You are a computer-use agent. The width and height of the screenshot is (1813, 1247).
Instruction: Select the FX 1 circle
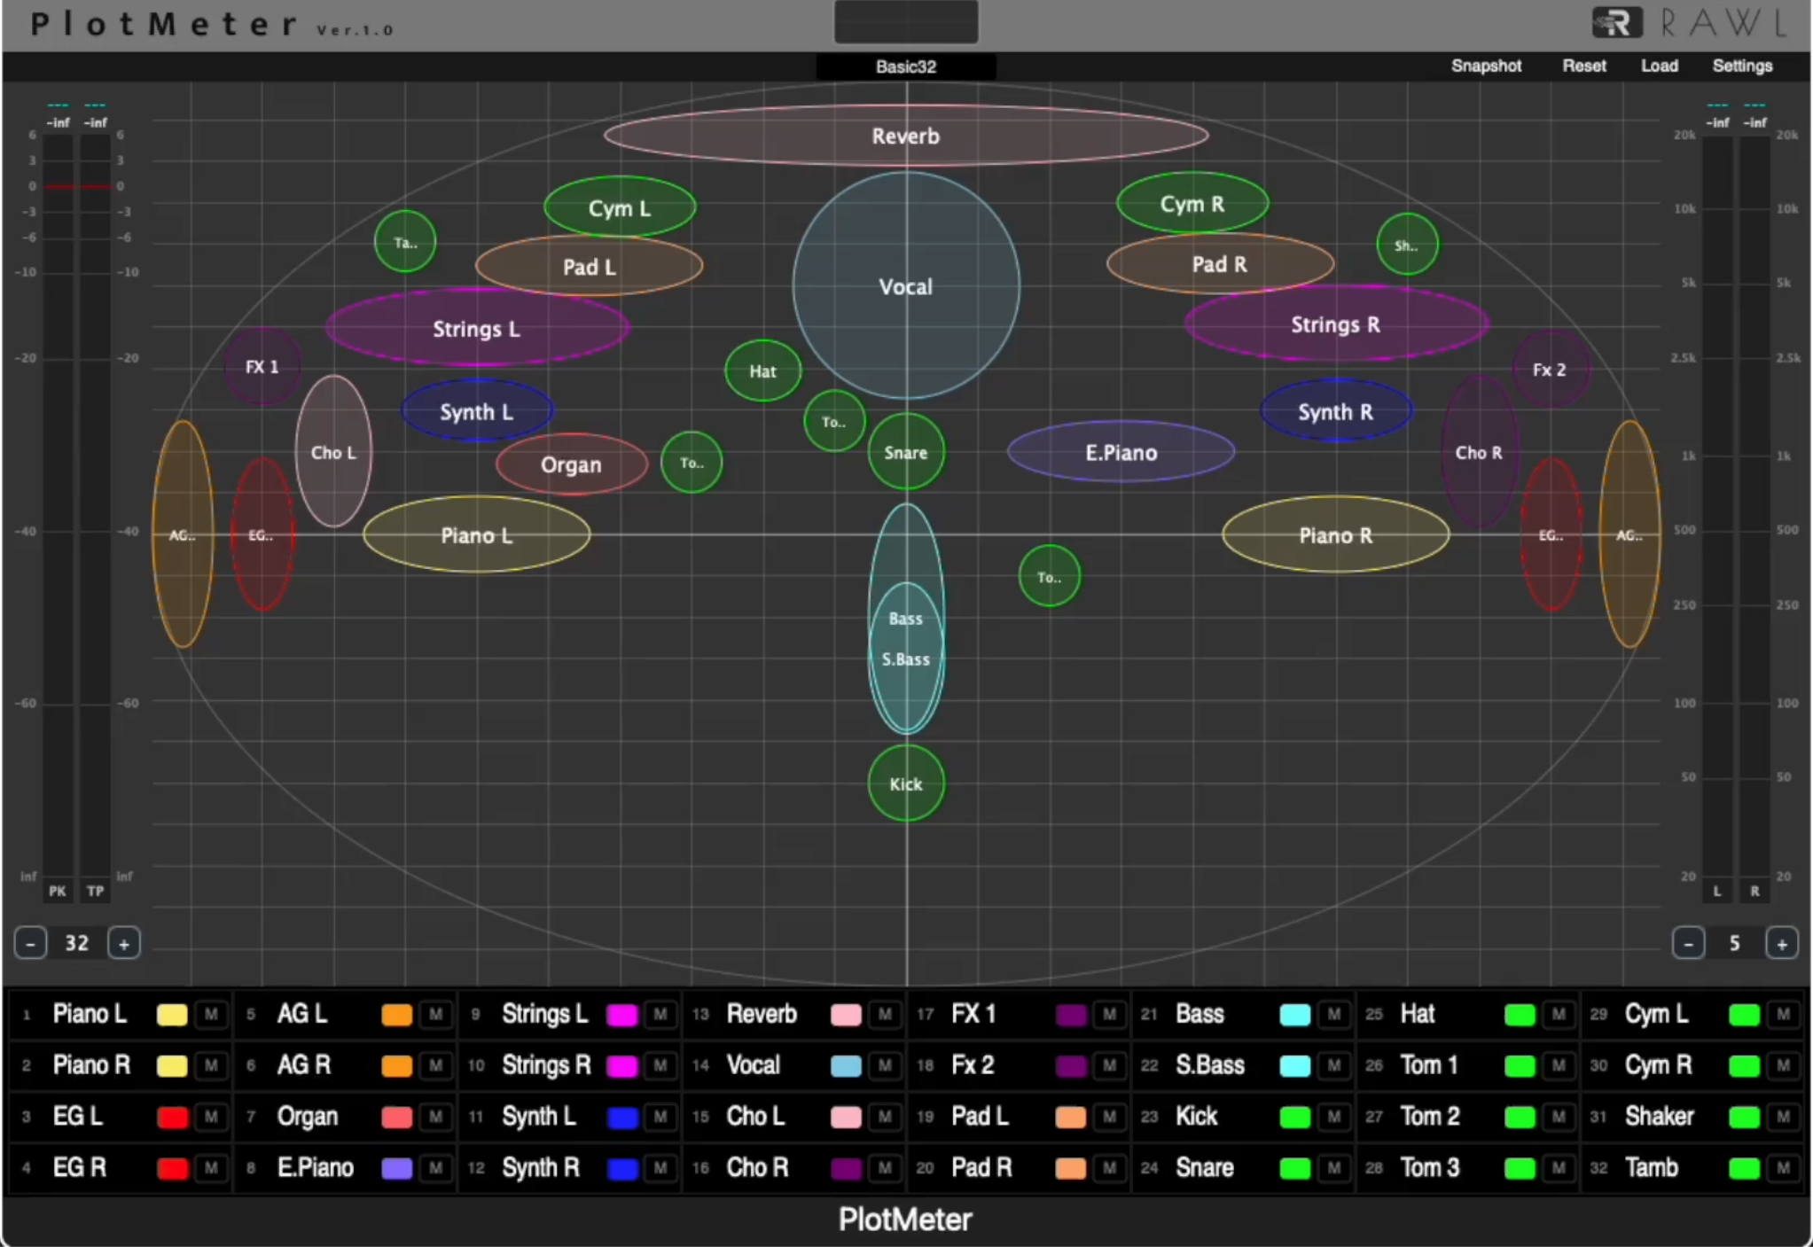(262, 366)
